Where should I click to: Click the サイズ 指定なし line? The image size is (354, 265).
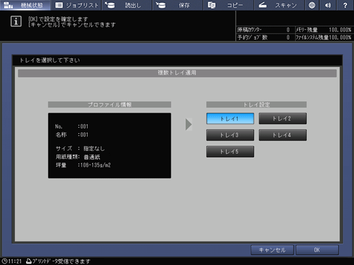pyautogui.click(x=80, y=149)
